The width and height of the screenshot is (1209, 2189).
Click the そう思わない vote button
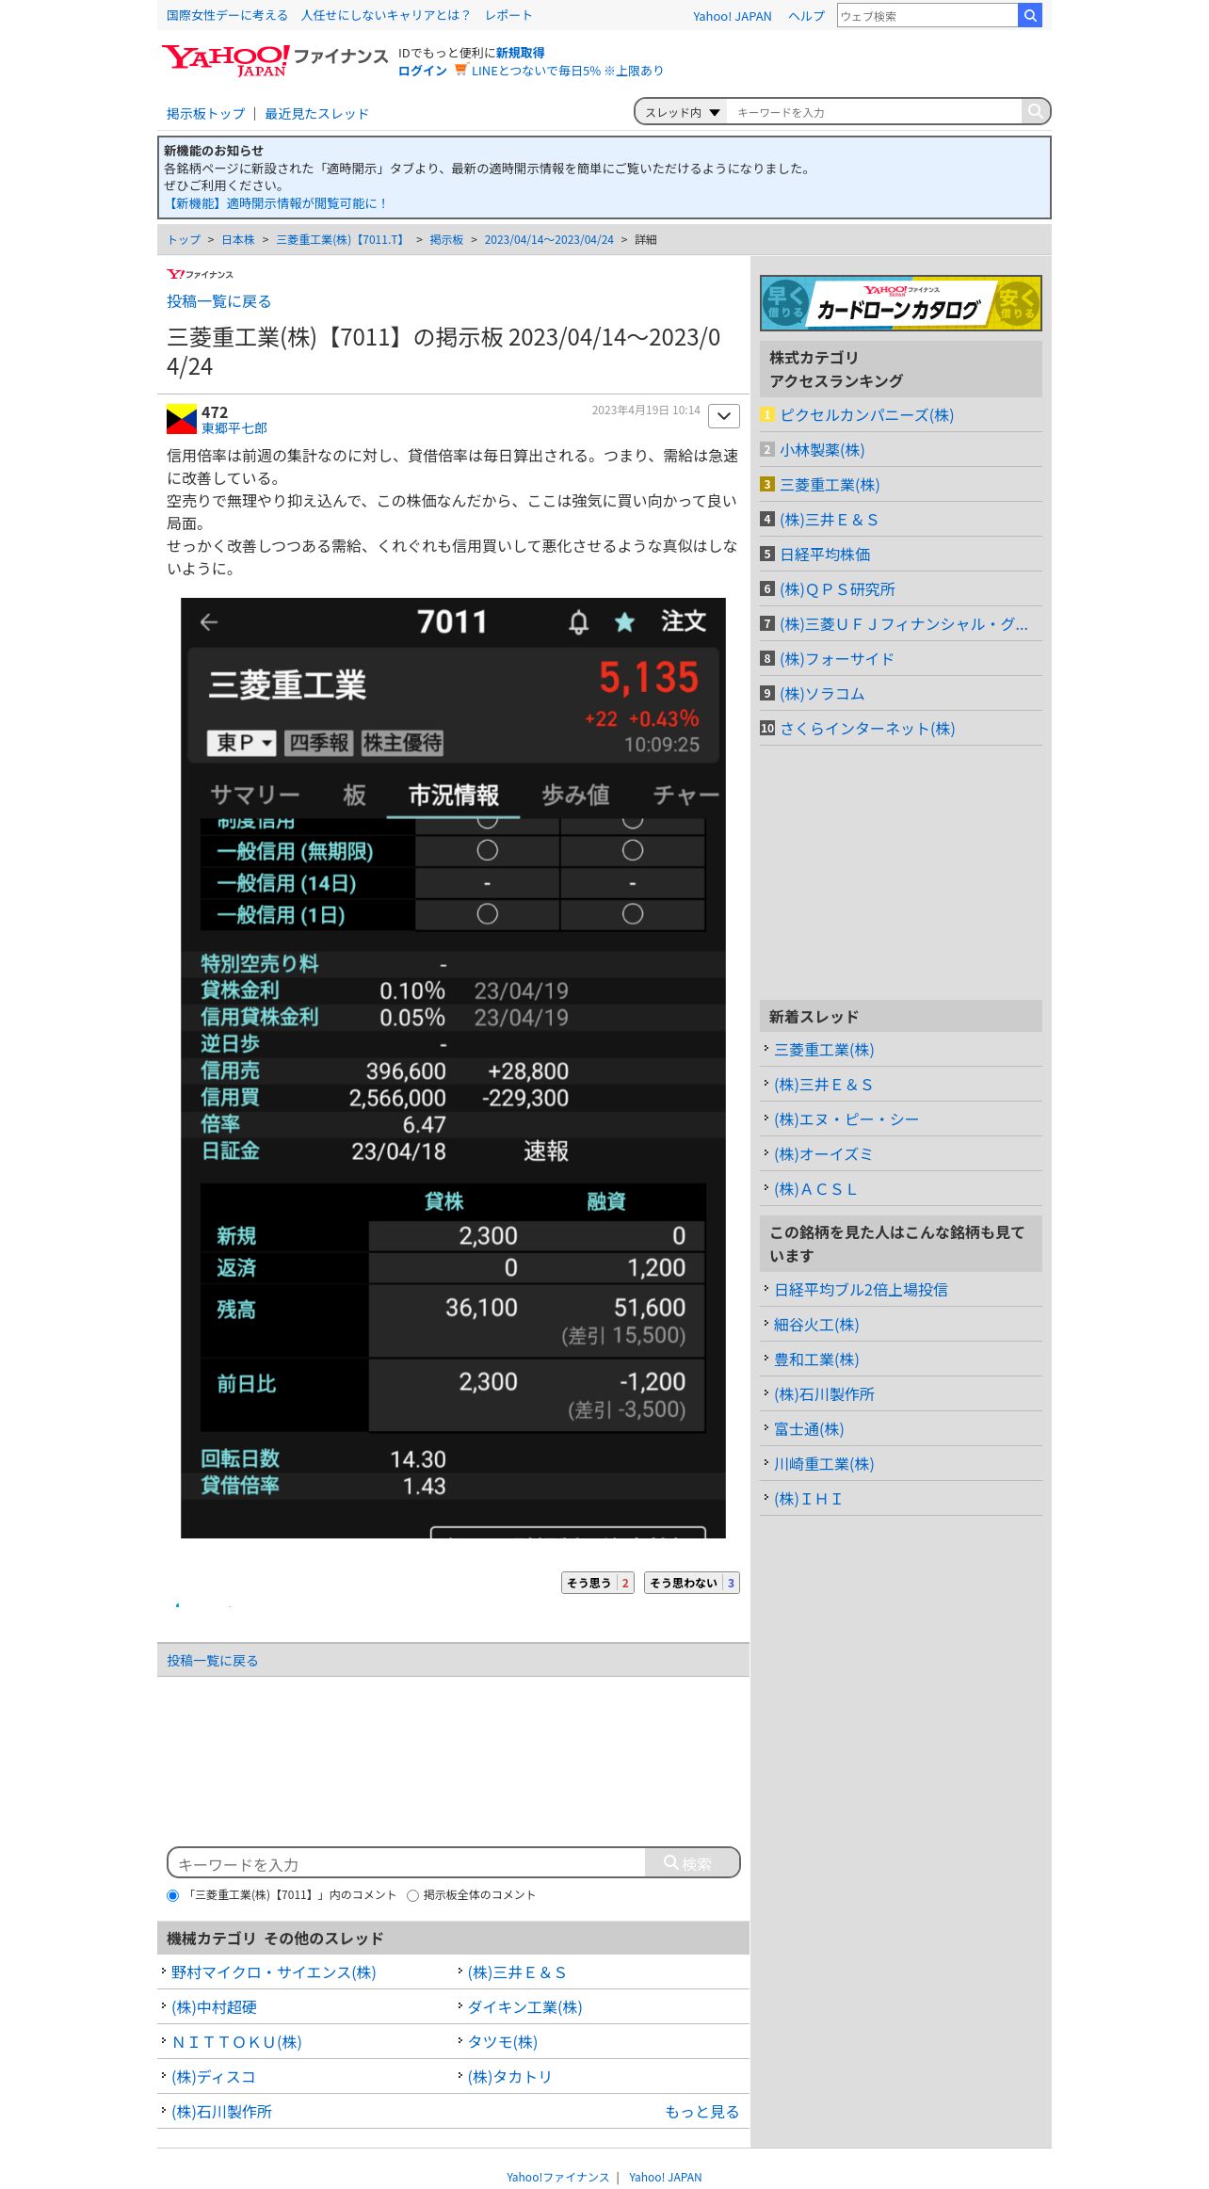pyautogui.click(x=692, y=1583)
